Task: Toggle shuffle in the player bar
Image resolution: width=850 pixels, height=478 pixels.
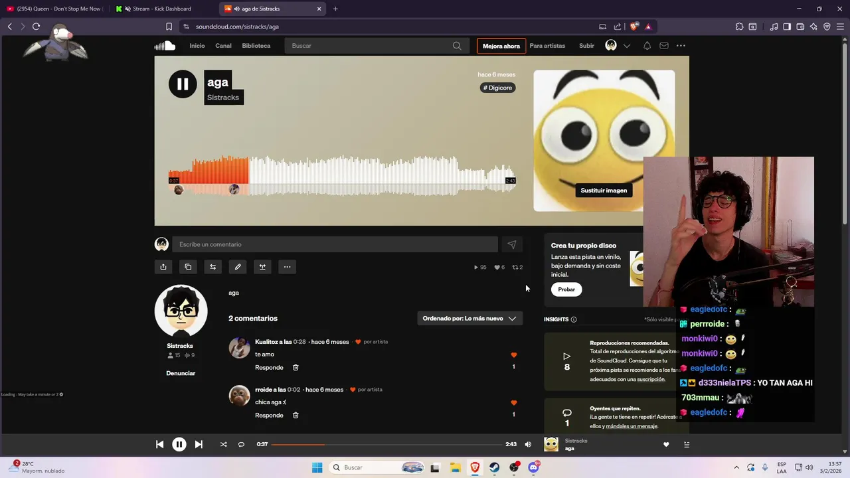Action: coord(223,444)
